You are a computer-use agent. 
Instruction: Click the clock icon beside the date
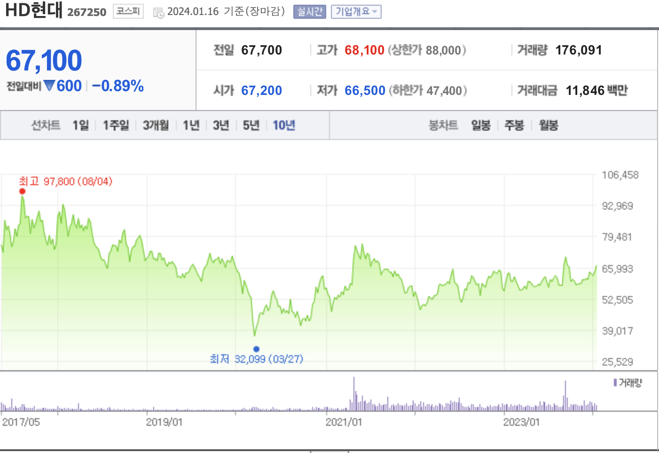coord(159,13)
